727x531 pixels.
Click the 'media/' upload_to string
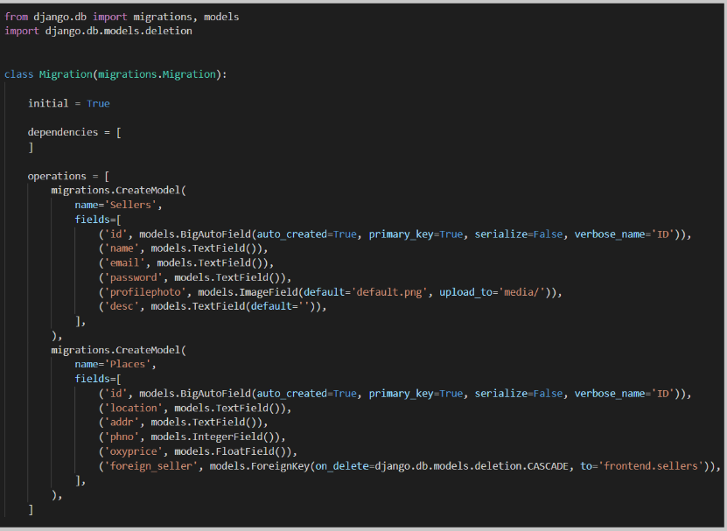click(x=521, y=292)
